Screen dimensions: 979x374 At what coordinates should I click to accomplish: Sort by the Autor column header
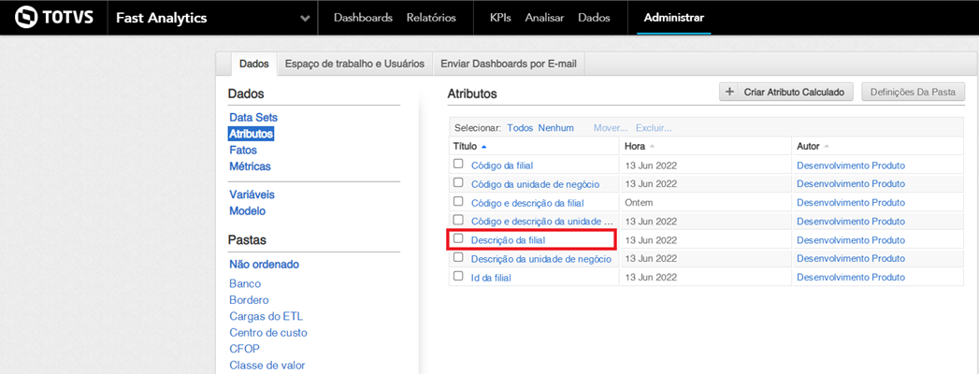[809, 146]
